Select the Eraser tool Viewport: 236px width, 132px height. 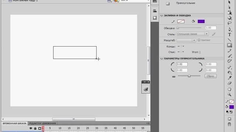coord(229,83)
